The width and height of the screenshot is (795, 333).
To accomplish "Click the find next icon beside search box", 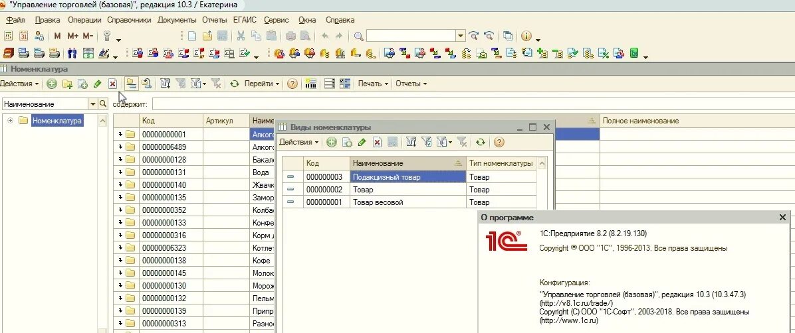I will pyautogui.click(x=473, y=36).
